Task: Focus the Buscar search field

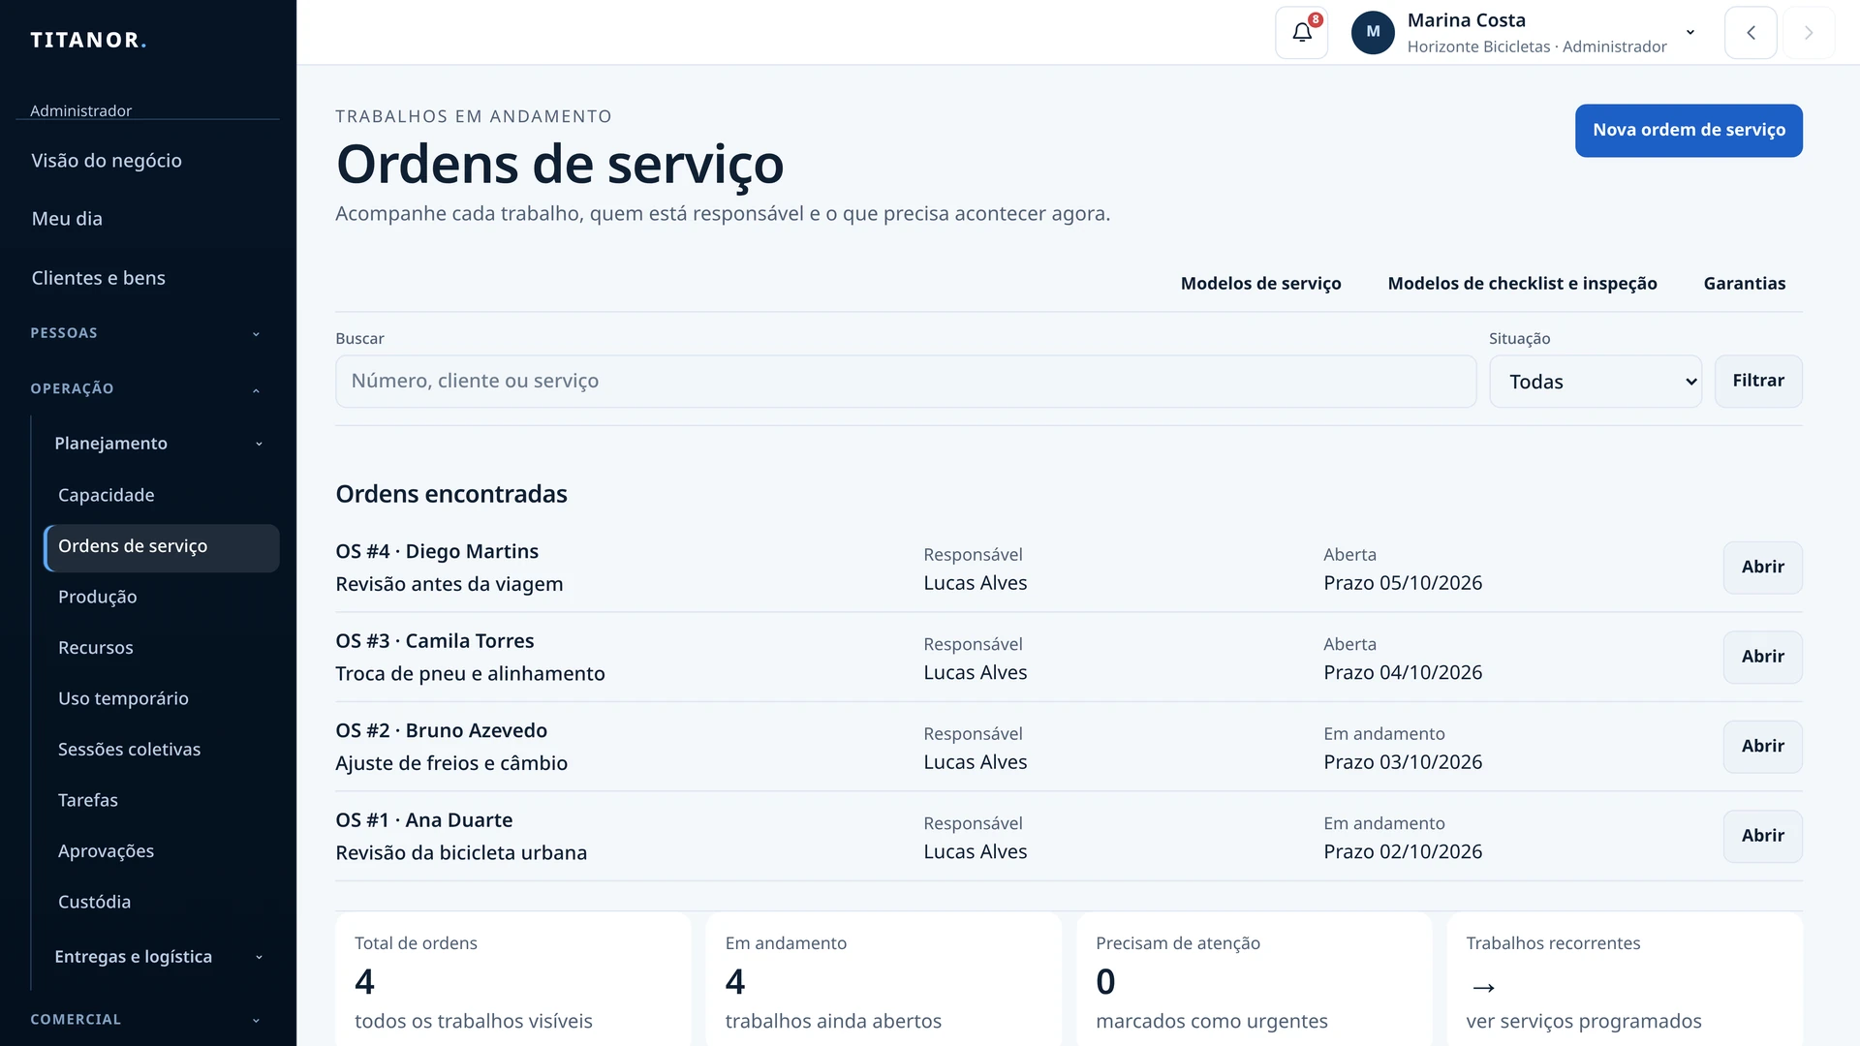Action: [906, 382]
